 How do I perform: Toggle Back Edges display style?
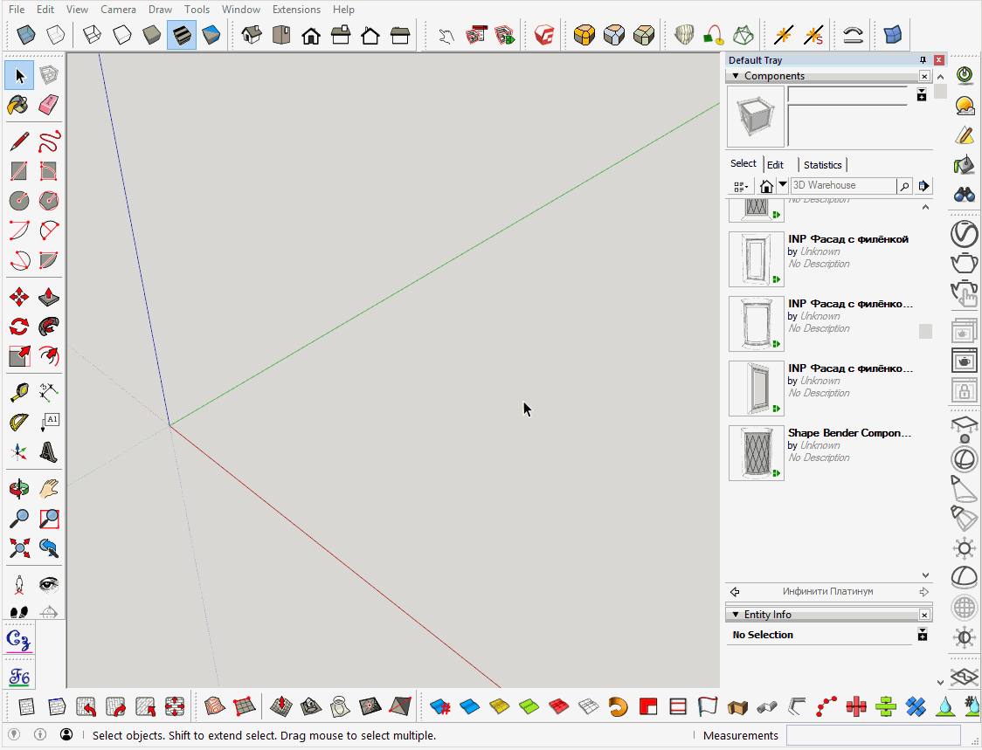tap(55, 35)
